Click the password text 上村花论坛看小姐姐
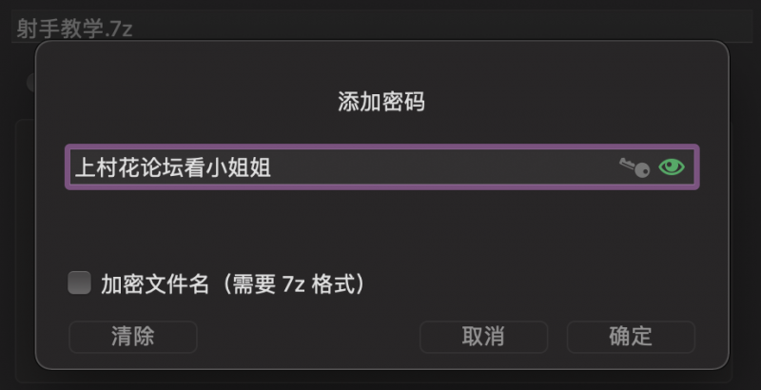Image resolution: width=761 pixels, height=390 pixels. [x=171, y=168]
